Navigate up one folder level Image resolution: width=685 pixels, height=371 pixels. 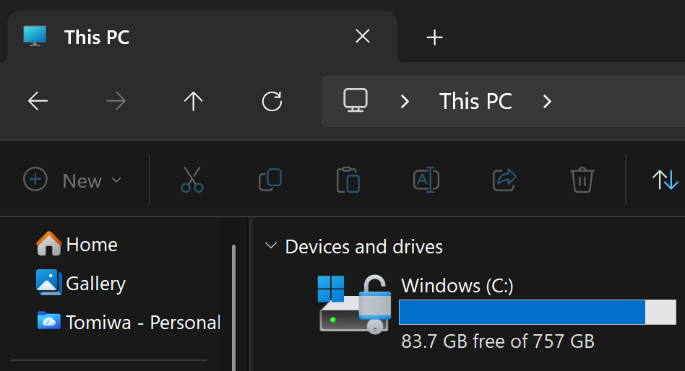pyautogui.click(x=194, y=101)
